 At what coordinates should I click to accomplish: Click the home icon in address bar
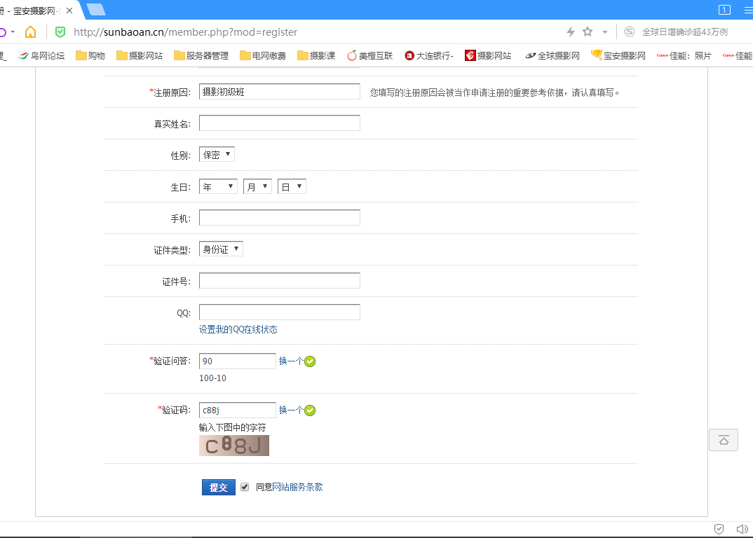point(30,32)
